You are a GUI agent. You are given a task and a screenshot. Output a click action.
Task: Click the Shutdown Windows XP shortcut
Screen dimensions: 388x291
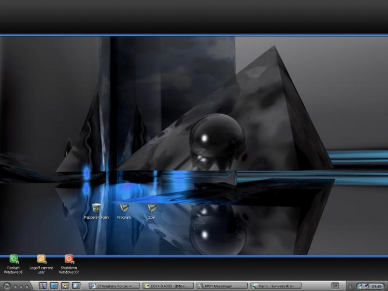click(69, 260)
